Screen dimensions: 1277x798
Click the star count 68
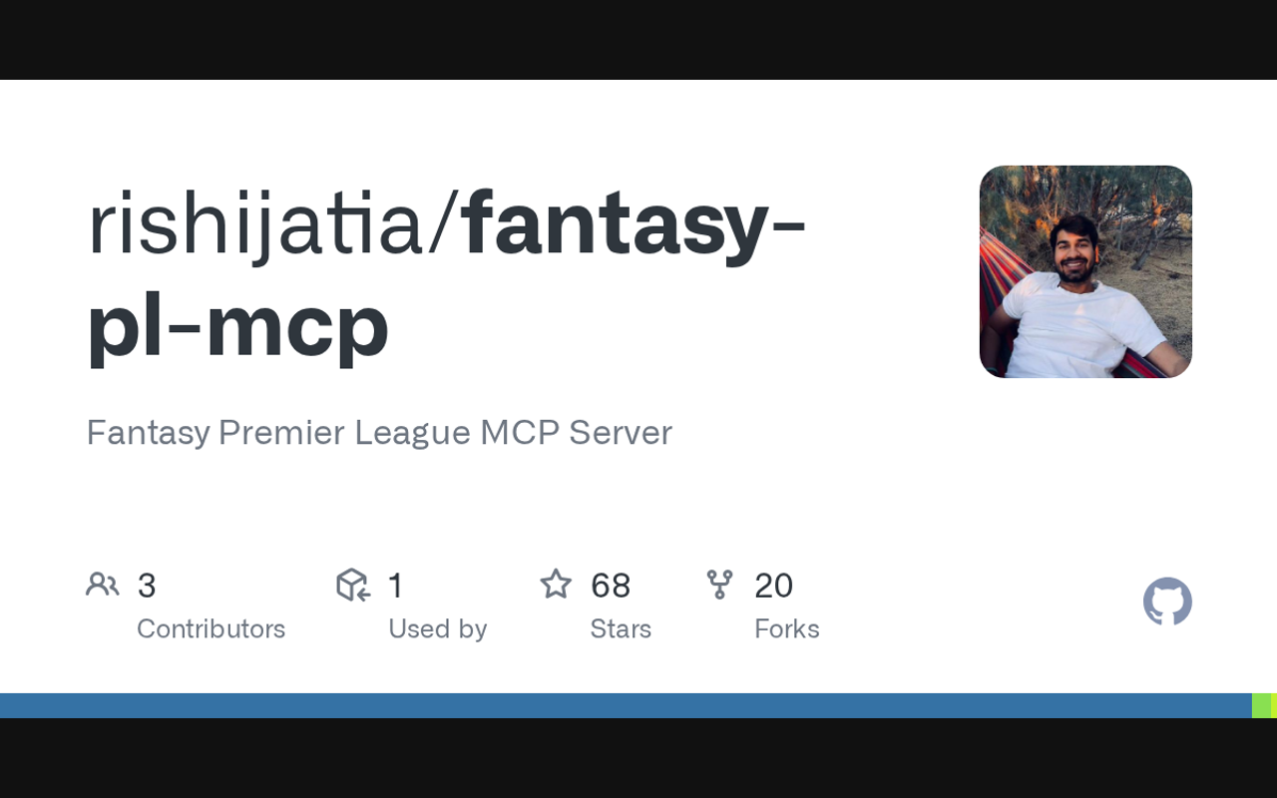click(611, 586)
